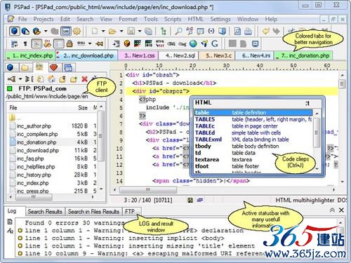The width and height of the screenshot is (351, 263).
Task: Switch to the 1.. inc_index.php tab
Action: pyautogui.click(x=30, y=55)
